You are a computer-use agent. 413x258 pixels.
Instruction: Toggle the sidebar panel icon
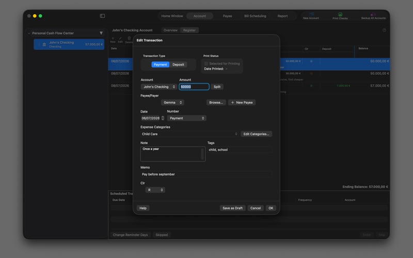tap(102, 16)
